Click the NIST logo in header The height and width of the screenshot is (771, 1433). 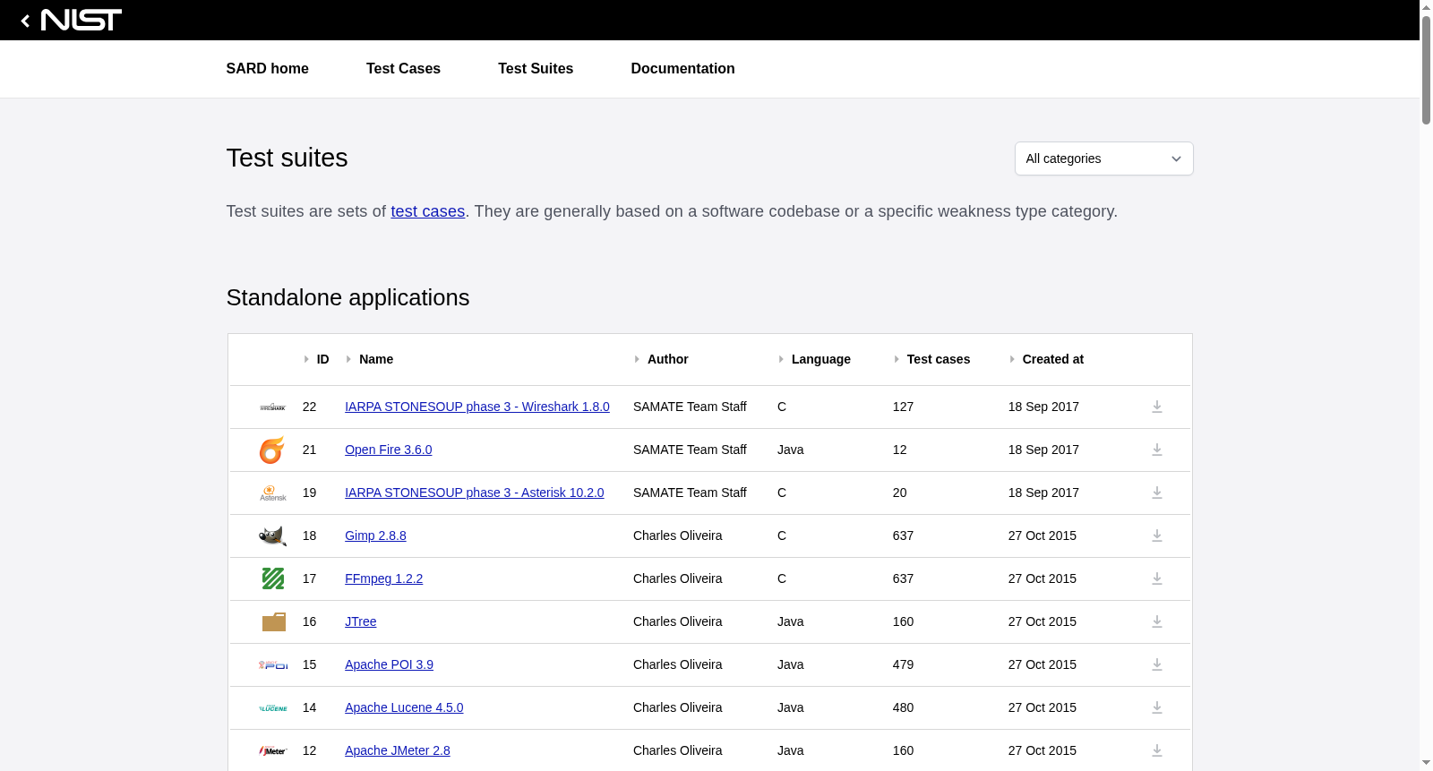(82, 20)
